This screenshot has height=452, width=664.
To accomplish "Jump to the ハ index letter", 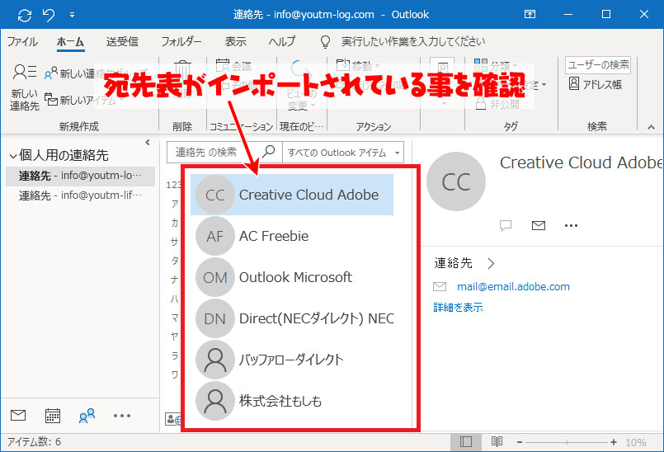I will 175,299.
